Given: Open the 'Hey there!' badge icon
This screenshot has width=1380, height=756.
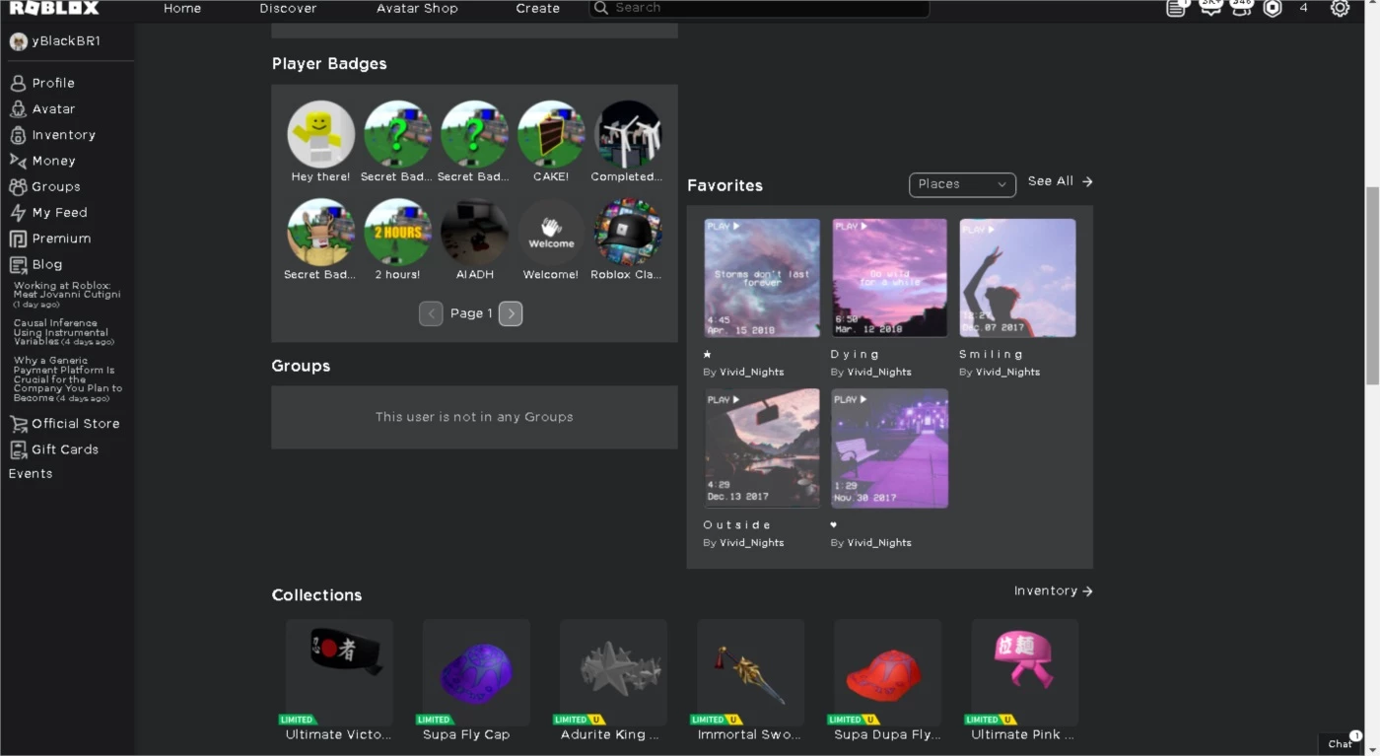Looking at the screenshot, I should point(320,133).
